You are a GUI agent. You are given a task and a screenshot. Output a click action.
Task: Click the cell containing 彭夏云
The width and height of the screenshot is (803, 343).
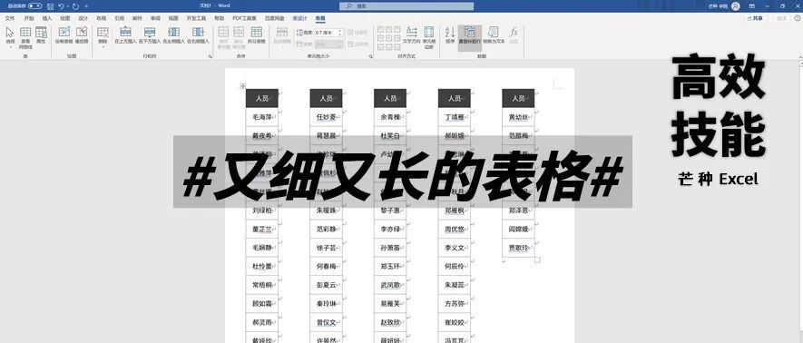click(326, 285)
